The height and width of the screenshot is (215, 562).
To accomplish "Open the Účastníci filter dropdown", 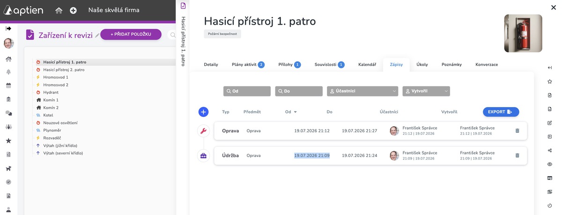I will (x=362, y=91).
